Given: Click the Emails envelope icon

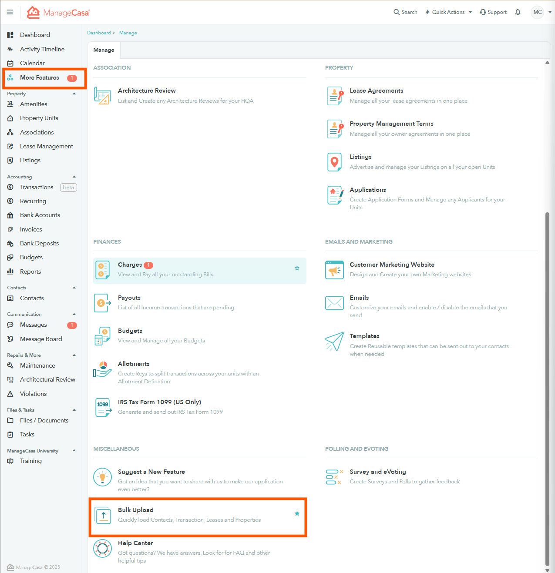Looking at the screenshot, I should click(x=335, y=303).
